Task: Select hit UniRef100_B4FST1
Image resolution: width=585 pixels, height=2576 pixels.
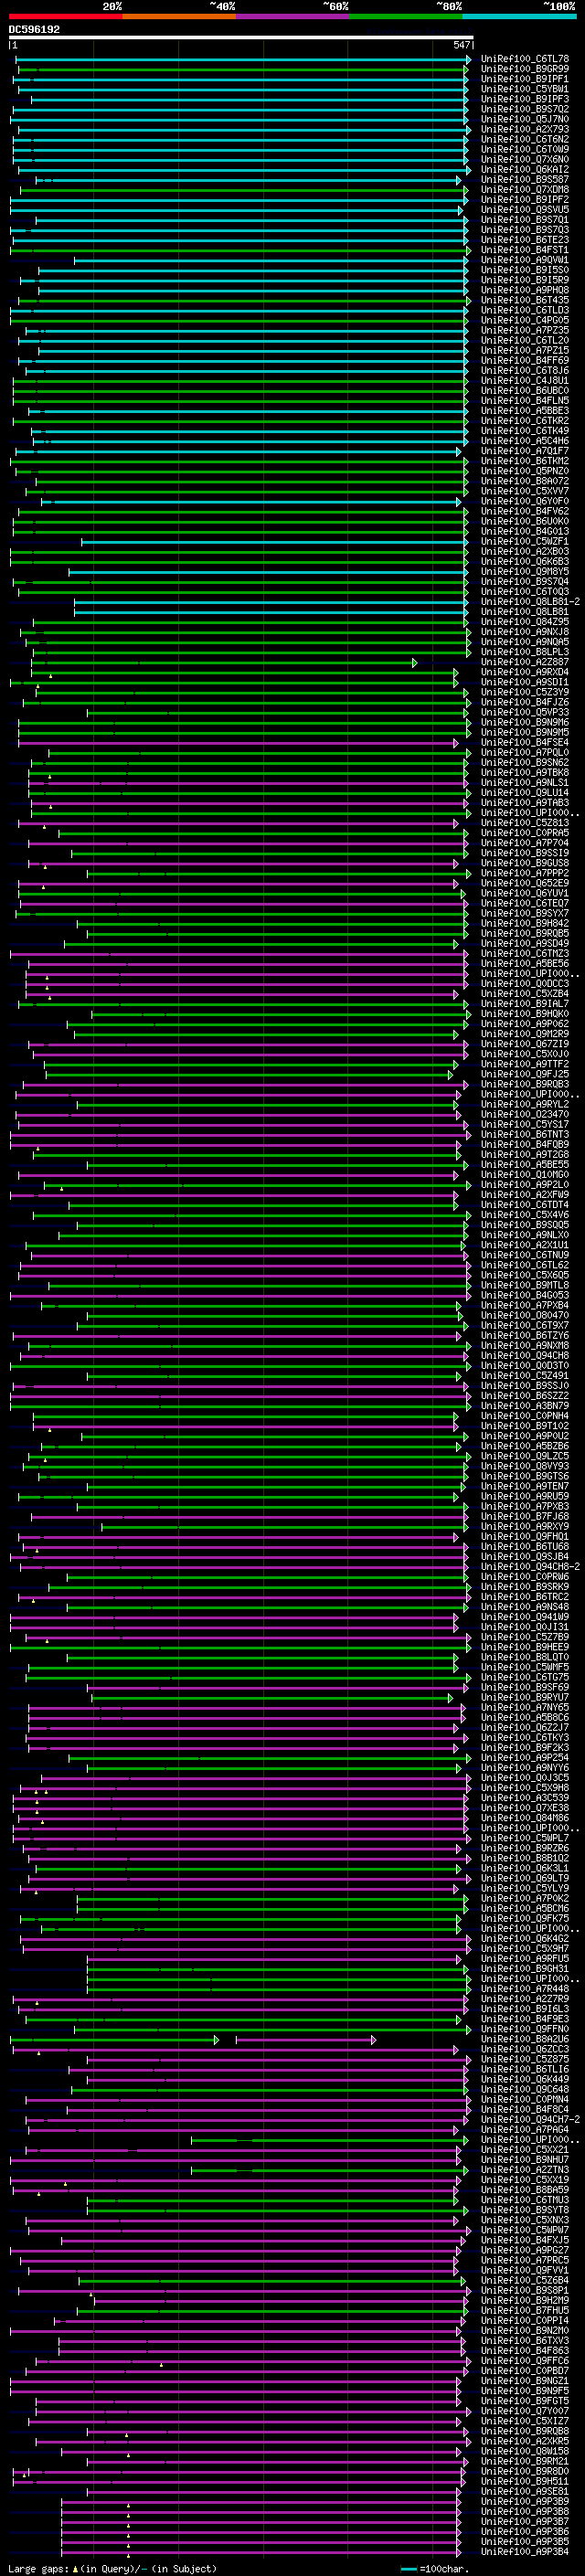Action: 525,250
